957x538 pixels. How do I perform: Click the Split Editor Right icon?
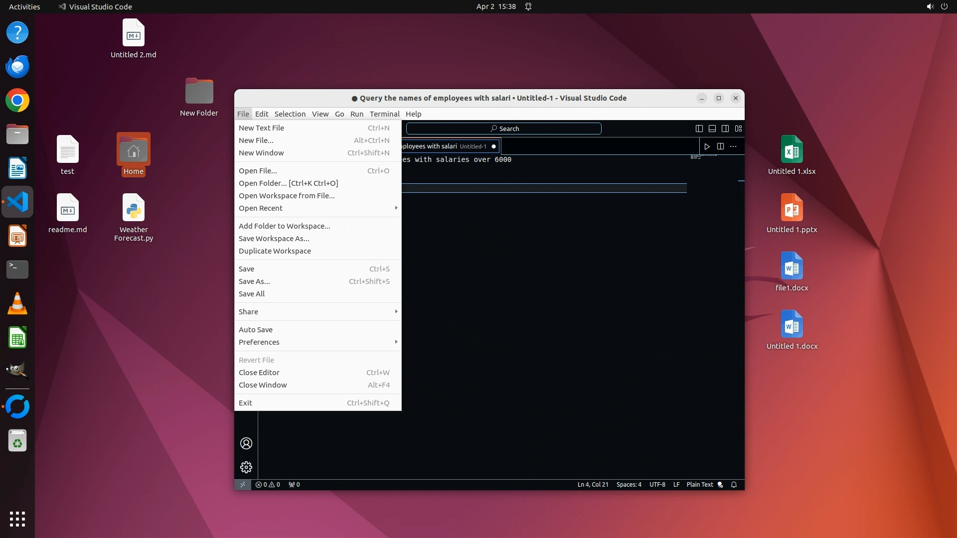tap(720, 146)
